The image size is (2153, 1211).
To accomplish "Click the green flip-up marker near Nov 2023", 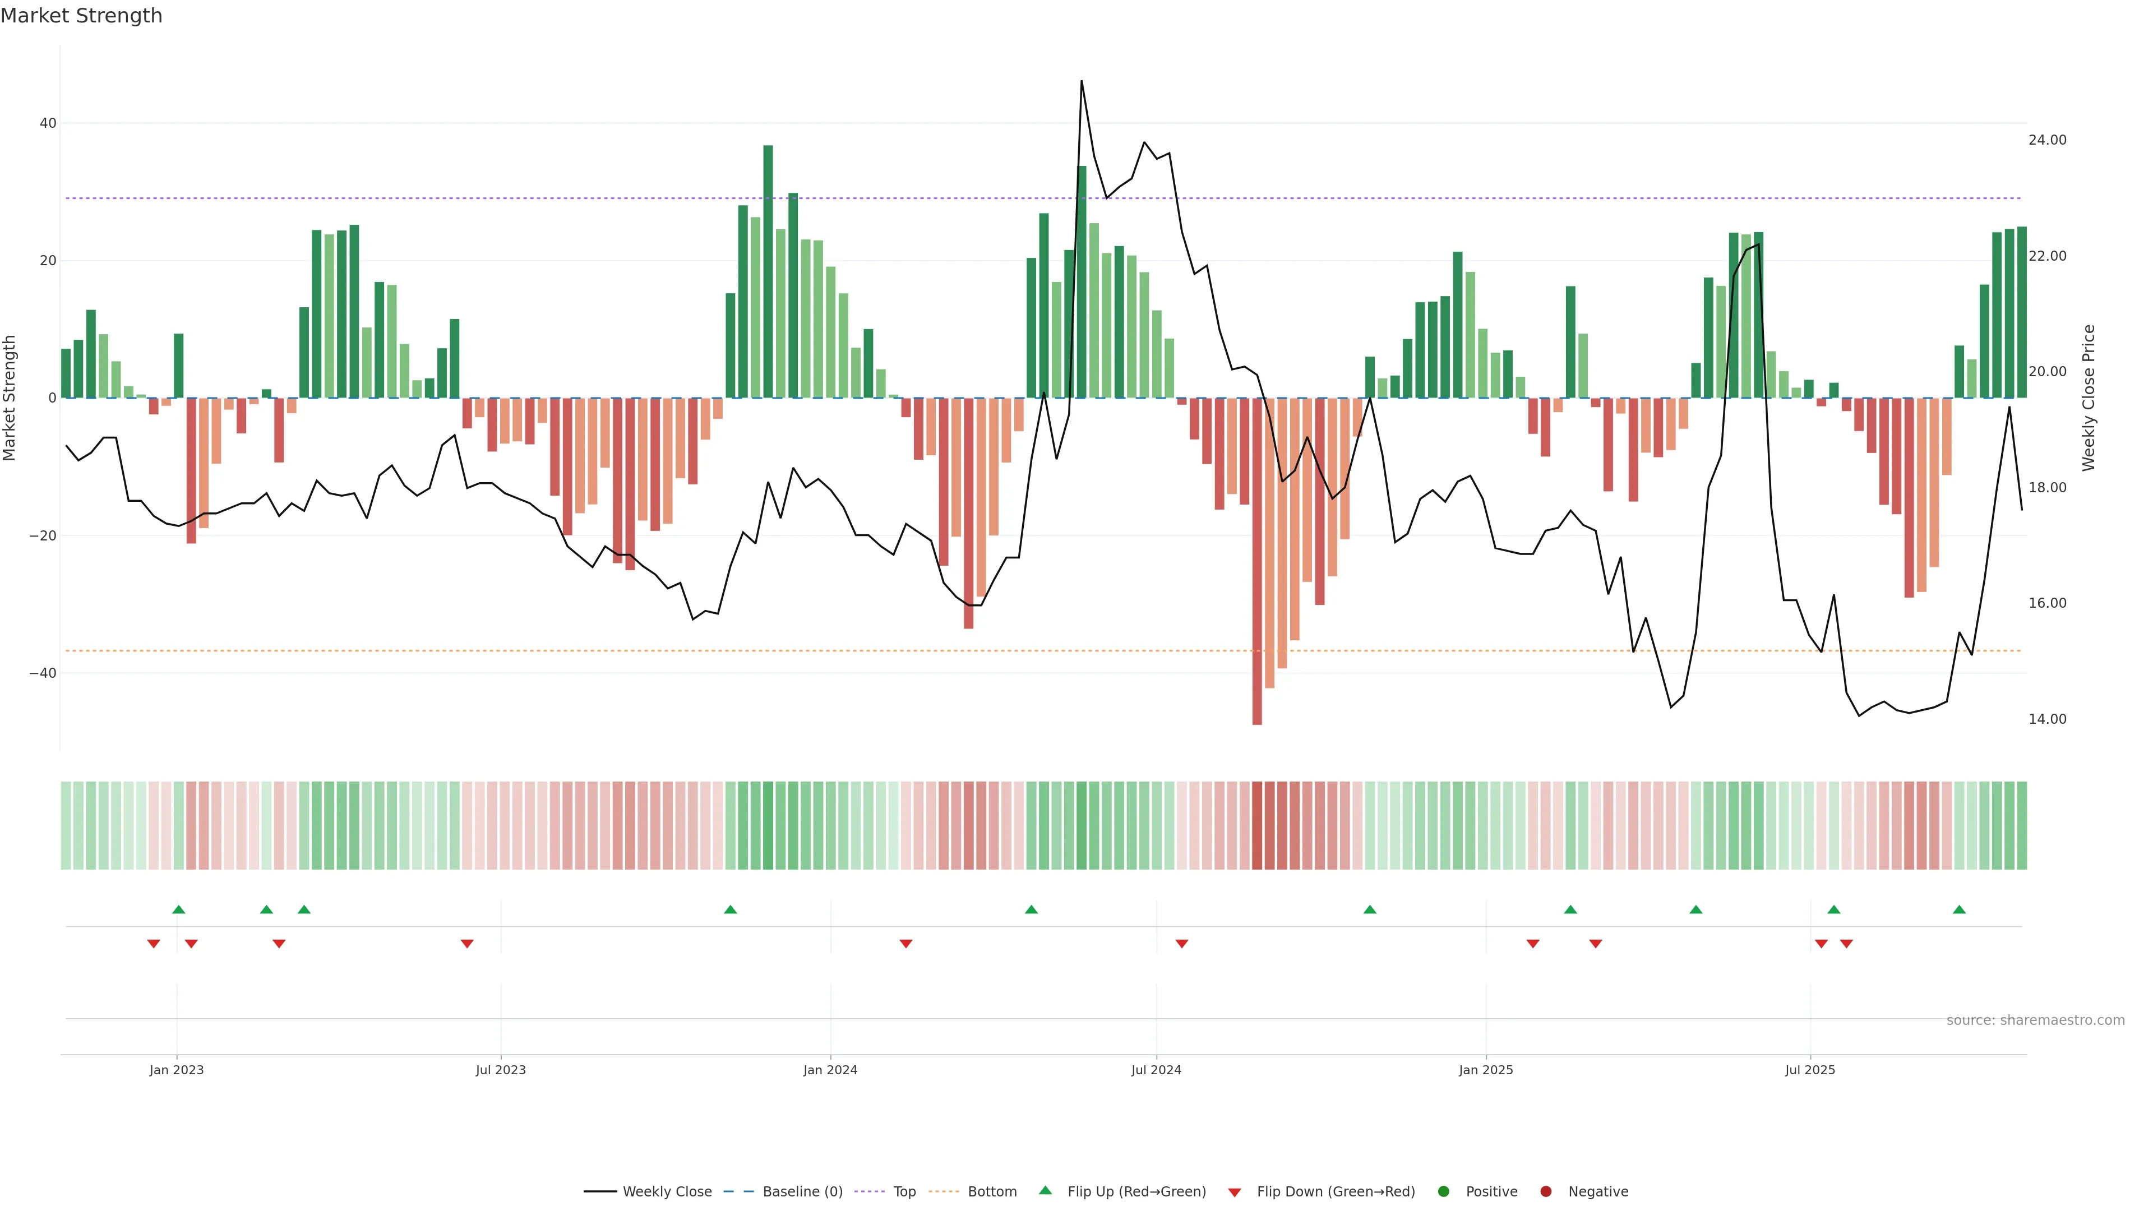I will tap(731, 909).
